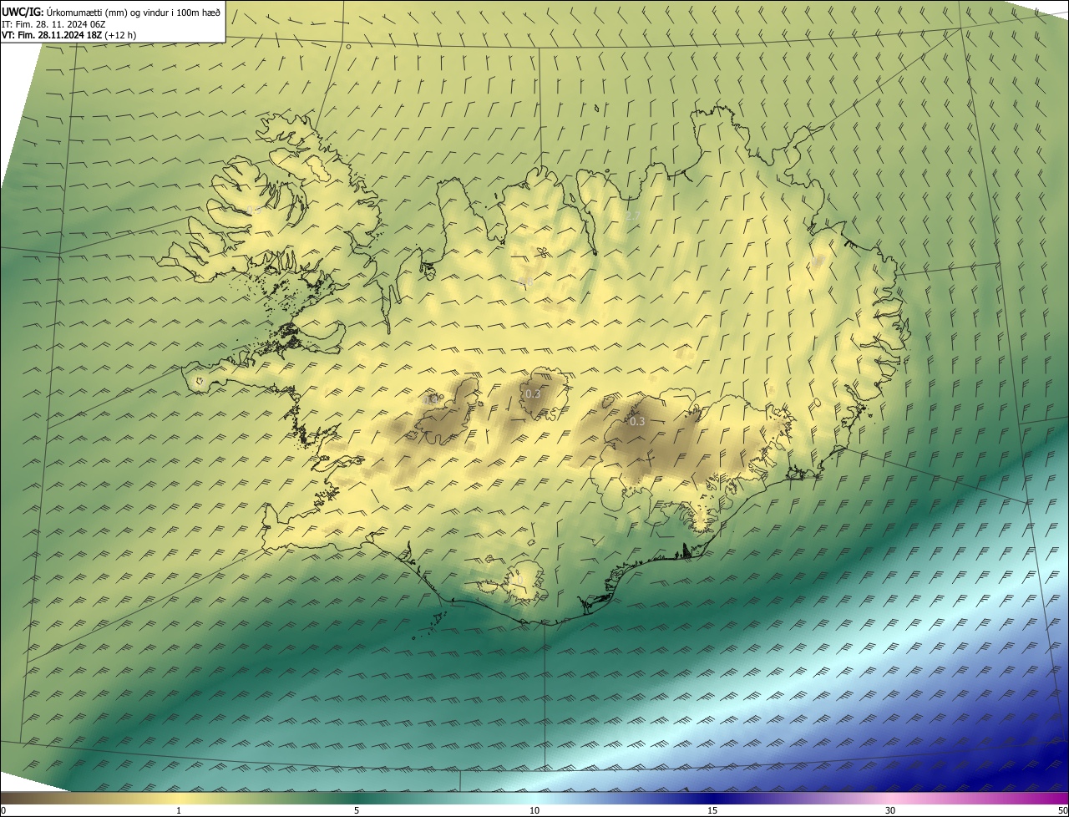The image size is (1069, 817).
Task: Click the pale cyan colorbar section above label 10
Action: tap(534, 798)
